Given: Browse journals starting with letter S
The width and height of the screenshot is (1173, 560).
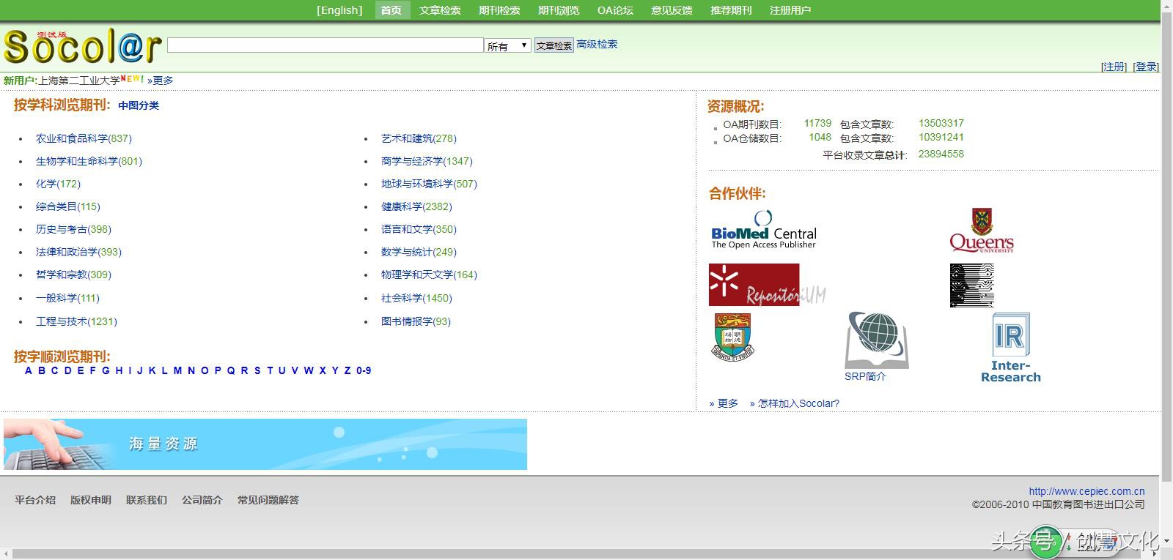Looking at the screenshot, I should coord(257,370).
